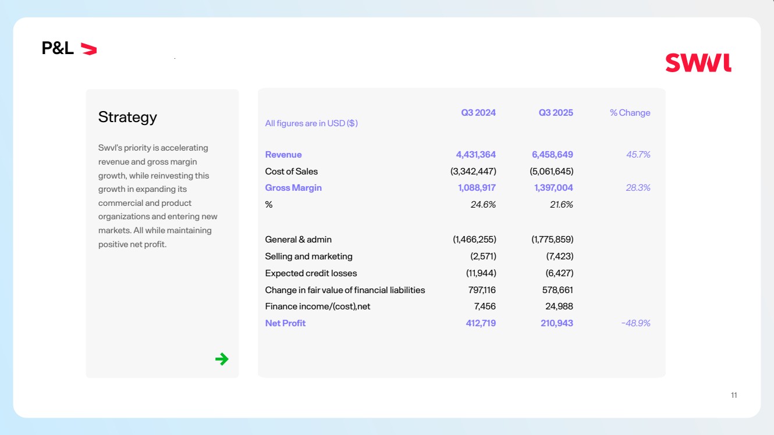Click the page number 11

pyautogui.click(x=734, y=395)
